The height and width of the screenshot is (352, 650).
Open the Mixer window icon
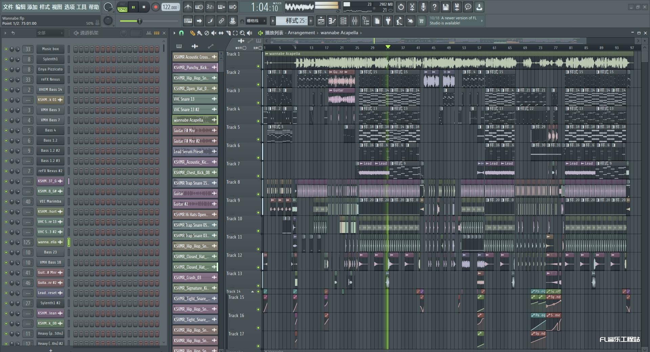355,21
